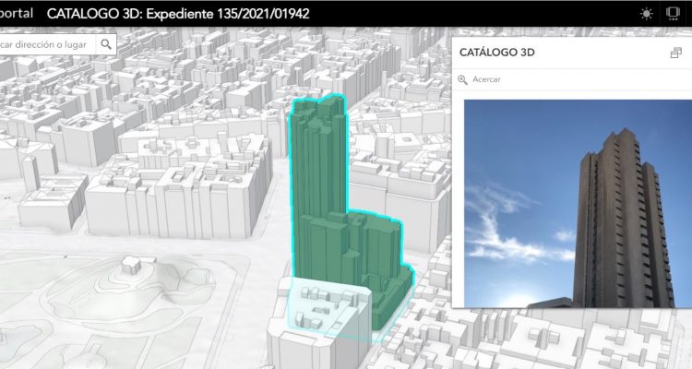Click the Acercar zoom link

[486, 79]
